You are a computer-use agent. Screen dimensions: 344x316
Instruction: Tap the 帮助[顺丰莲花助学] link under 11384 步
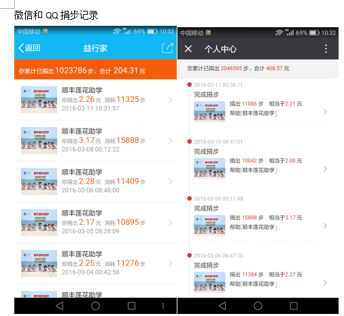coord(254,284)
